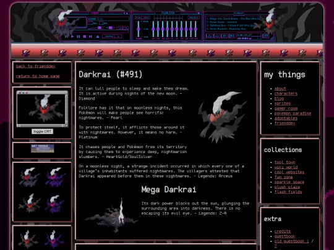Open the 'guestbook' link
The width and height of the screenshot is (334, 250).
pyautogui.click(x=285, y=236)
